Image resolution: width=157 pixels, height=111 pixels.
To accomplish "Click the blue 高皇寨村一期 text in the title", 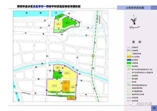I will point(41,7).
